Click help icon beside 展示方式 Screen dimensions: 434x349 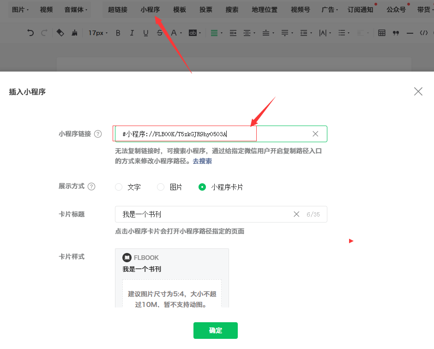(91, 187)
